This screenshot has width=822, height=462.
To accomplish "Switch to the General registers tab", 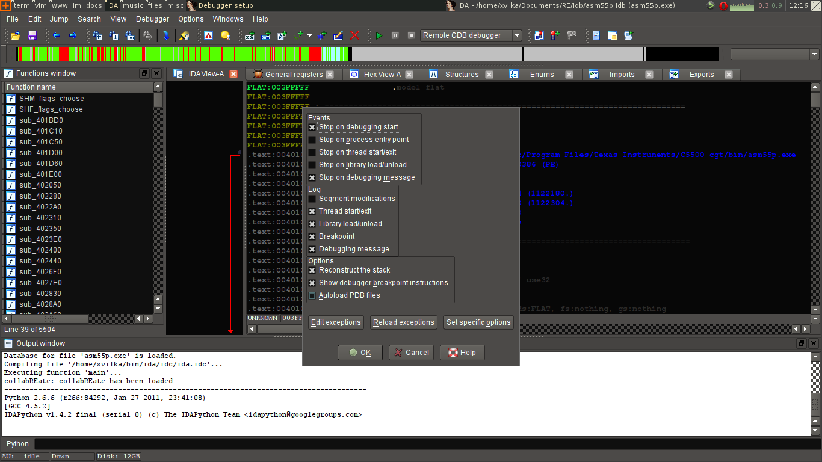I will (294, 75).
